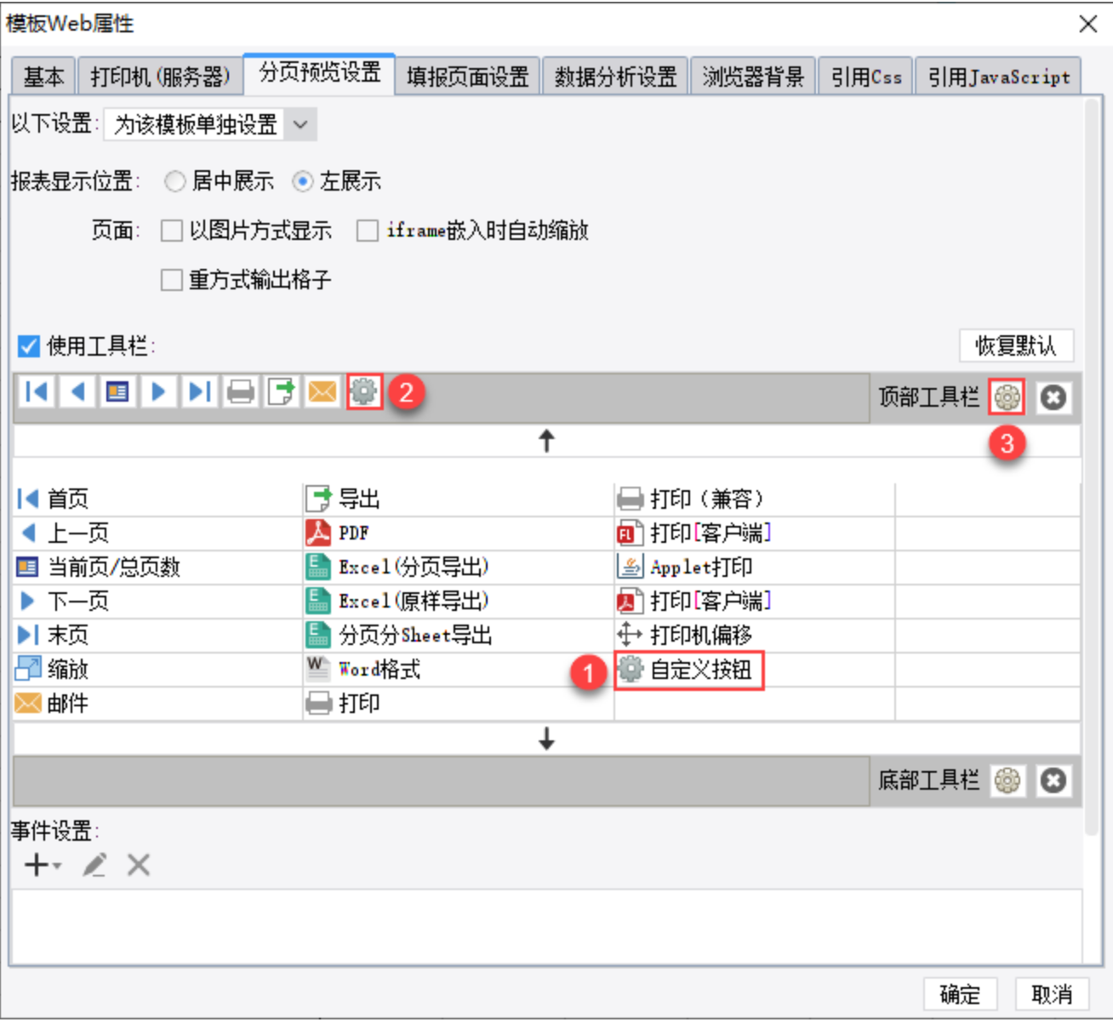Switch to the 填报页面设置 tab
The image size is (1113, 1022).
click(x=468, y=77)
